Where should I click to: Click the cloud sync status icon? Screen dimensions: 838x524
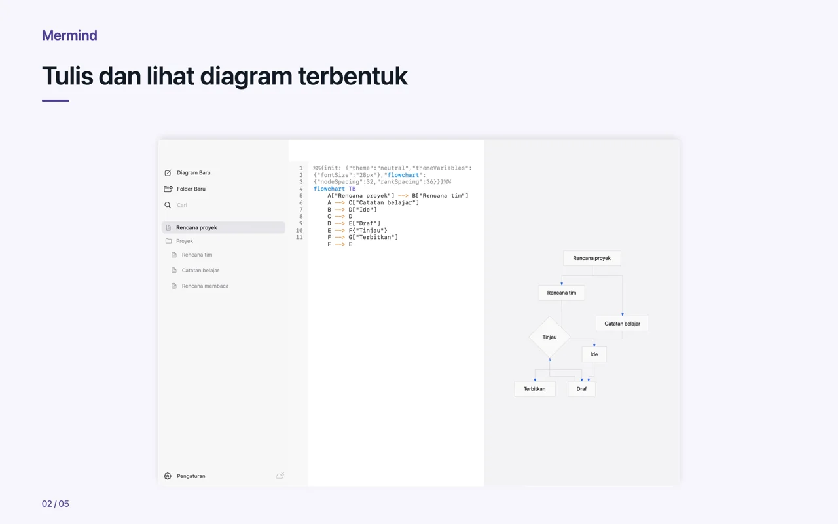coord(280,476)
